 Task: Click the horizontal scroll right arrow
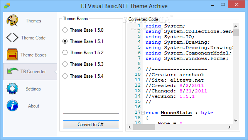pyautogui.click(x=229, y=127)
